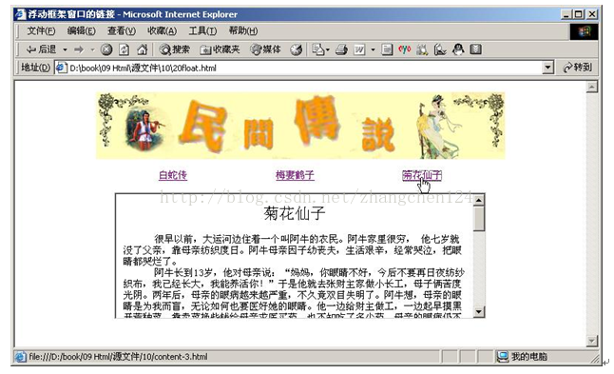The height and width of the screenshot is (374, 614).
Task: Click the Edit with Word icon
Action: (x=359, y=49)
